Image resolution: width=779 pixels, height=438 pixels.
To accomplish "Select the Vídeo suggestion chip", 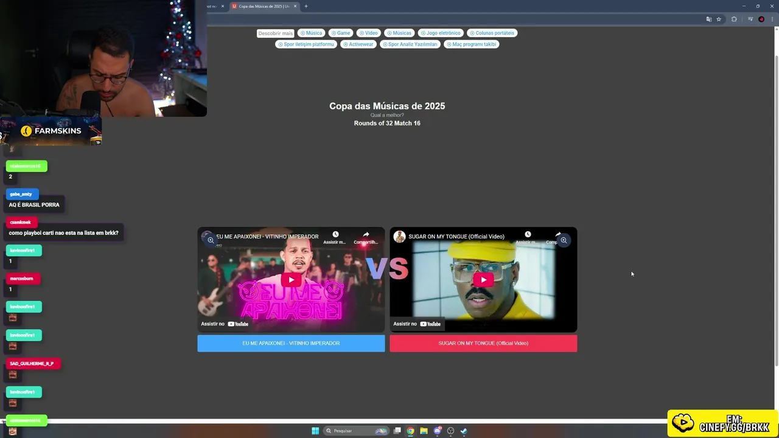I will click(368, 33).
